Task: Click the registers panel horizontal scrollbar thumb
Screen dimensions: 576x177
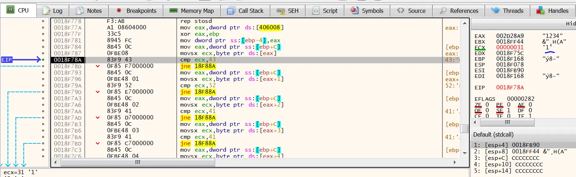Action: click(507, 122)
